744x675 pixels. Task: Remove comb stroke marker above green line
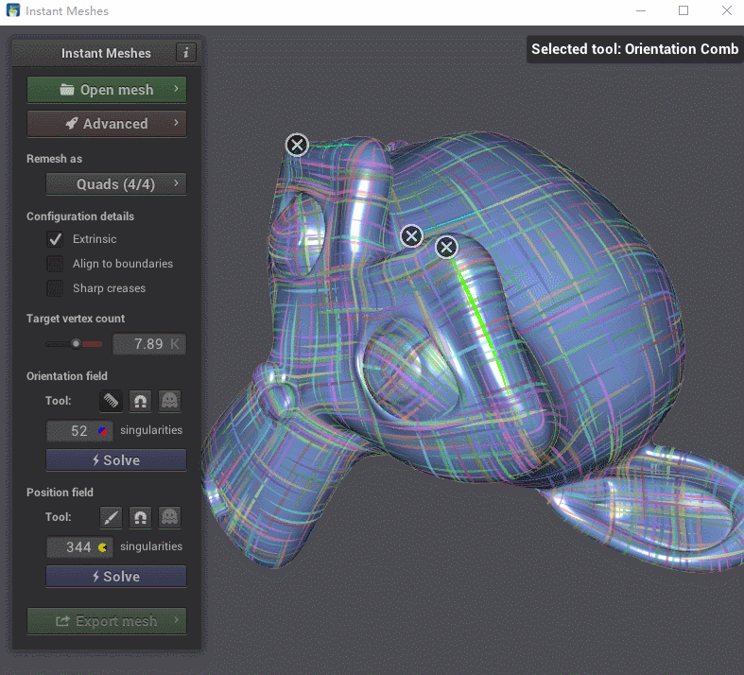click(446, 247)
